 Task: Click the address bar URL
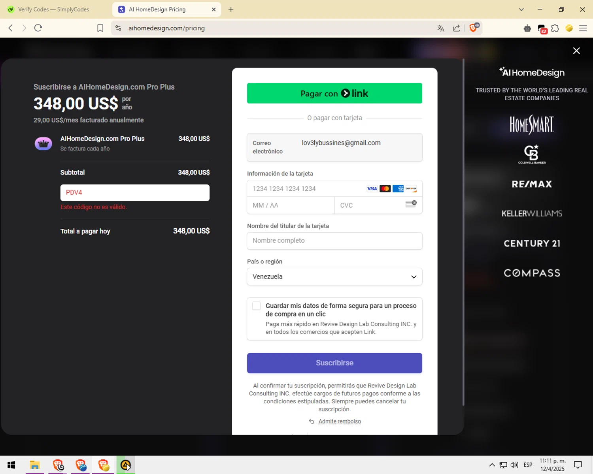[166, 28]
